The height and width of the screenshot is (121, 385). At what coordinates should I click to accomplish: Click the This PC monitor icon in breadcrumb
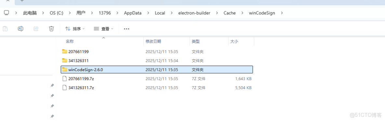(x=7, y=13)
